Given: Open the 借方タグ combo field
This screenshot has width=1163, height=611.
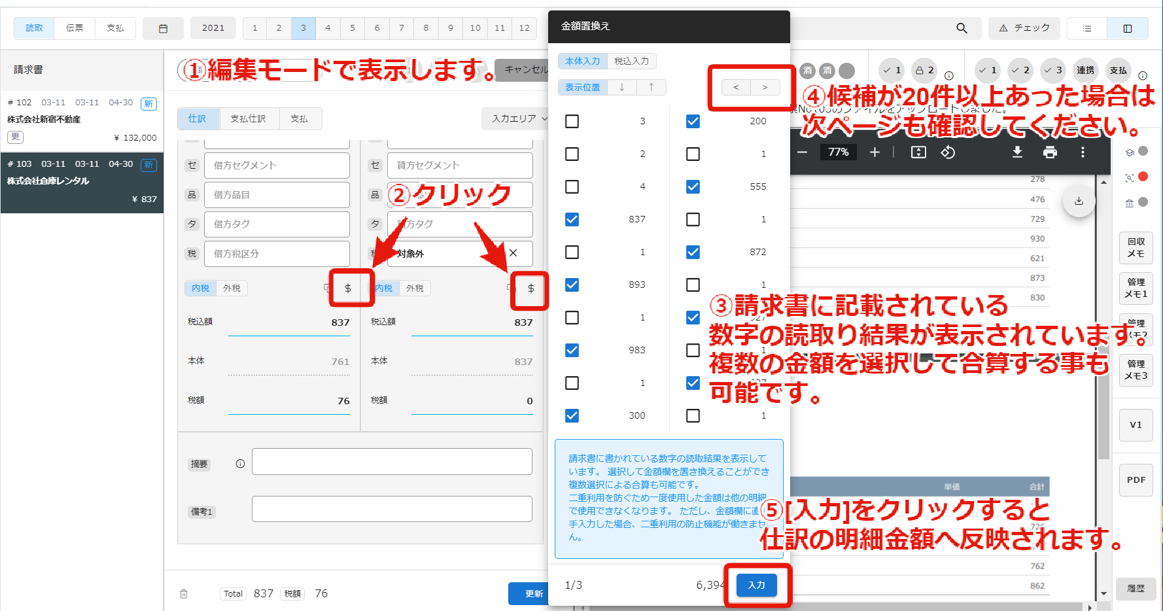Looking at the screenshot, I should pos(277,224).
